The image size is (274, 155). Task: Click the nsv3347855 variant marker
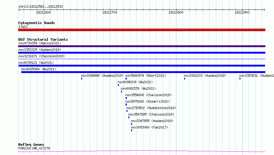tap(131, 124)
